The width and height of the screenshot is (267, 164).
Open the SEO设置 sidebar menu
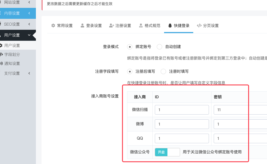tap(18, 24)
